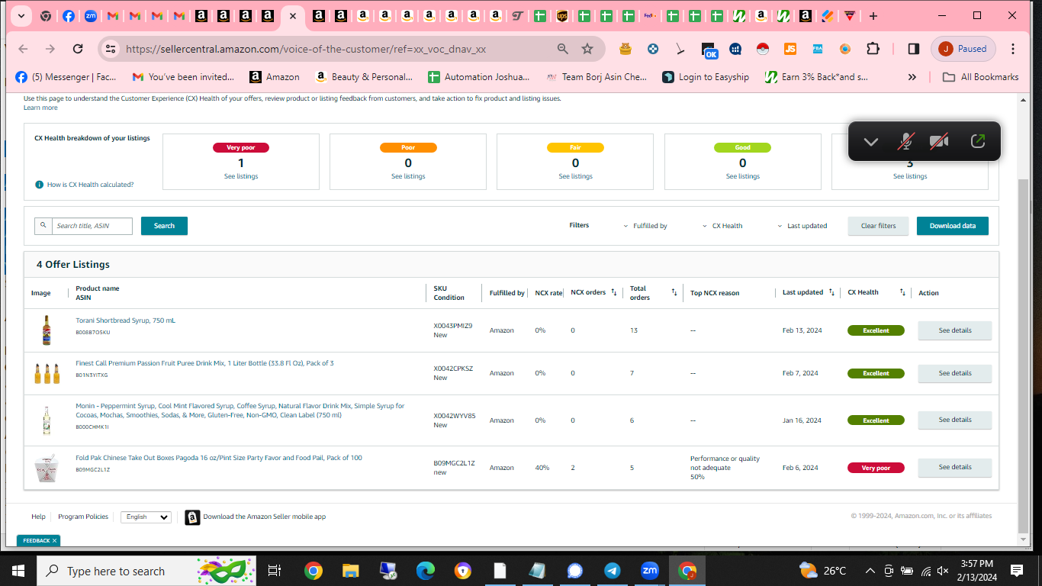
Task: See details for the Fold Pak boxes
Action: 955,467
